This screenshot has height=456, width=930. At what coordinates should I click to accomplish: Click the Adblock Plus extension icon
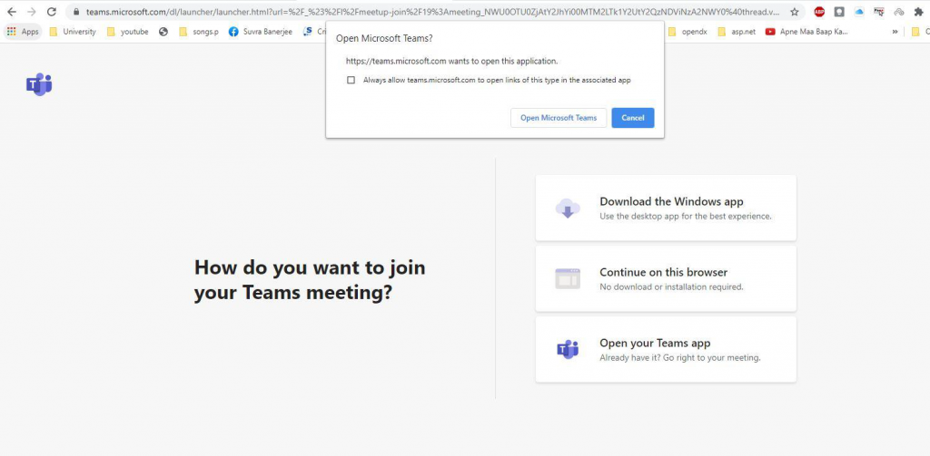(819, 12)
